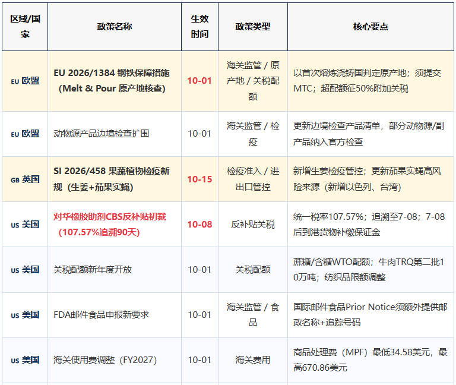This screenshot has height=385, width=456.
Task: Click the 区域/国家 column header
Action: 25,27
